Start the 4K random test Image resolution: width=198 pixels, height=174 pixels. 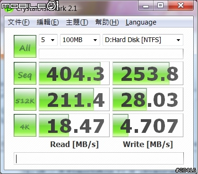pyautogui.click(x=25, y=125)
